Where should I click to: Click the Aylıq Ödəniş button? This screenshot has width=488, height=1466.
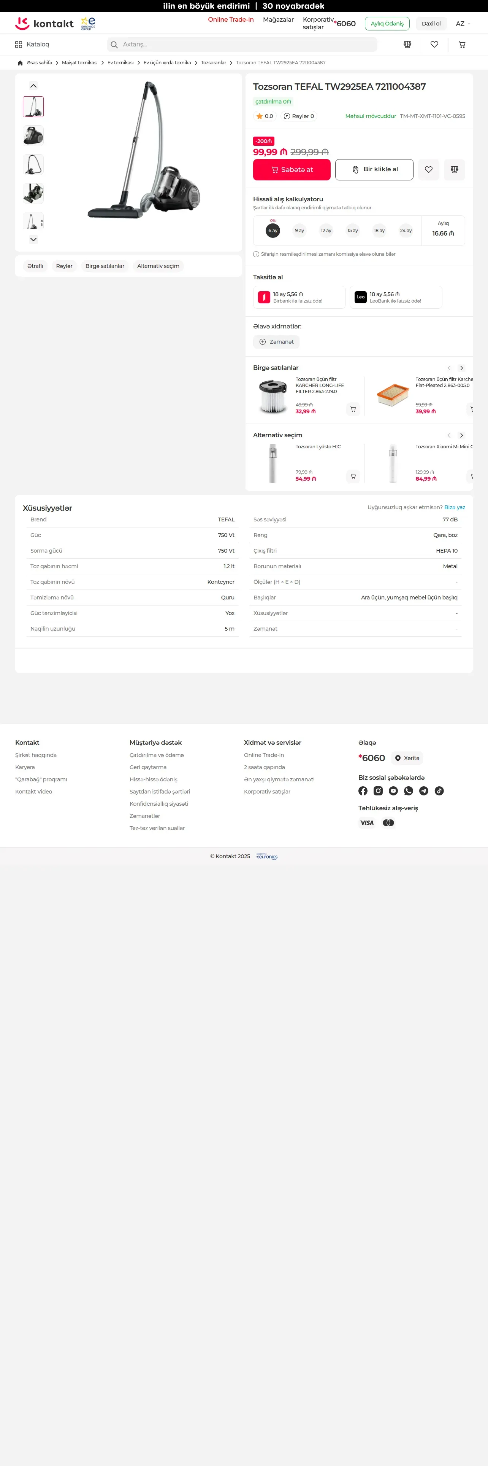click(x=387, y=24)
